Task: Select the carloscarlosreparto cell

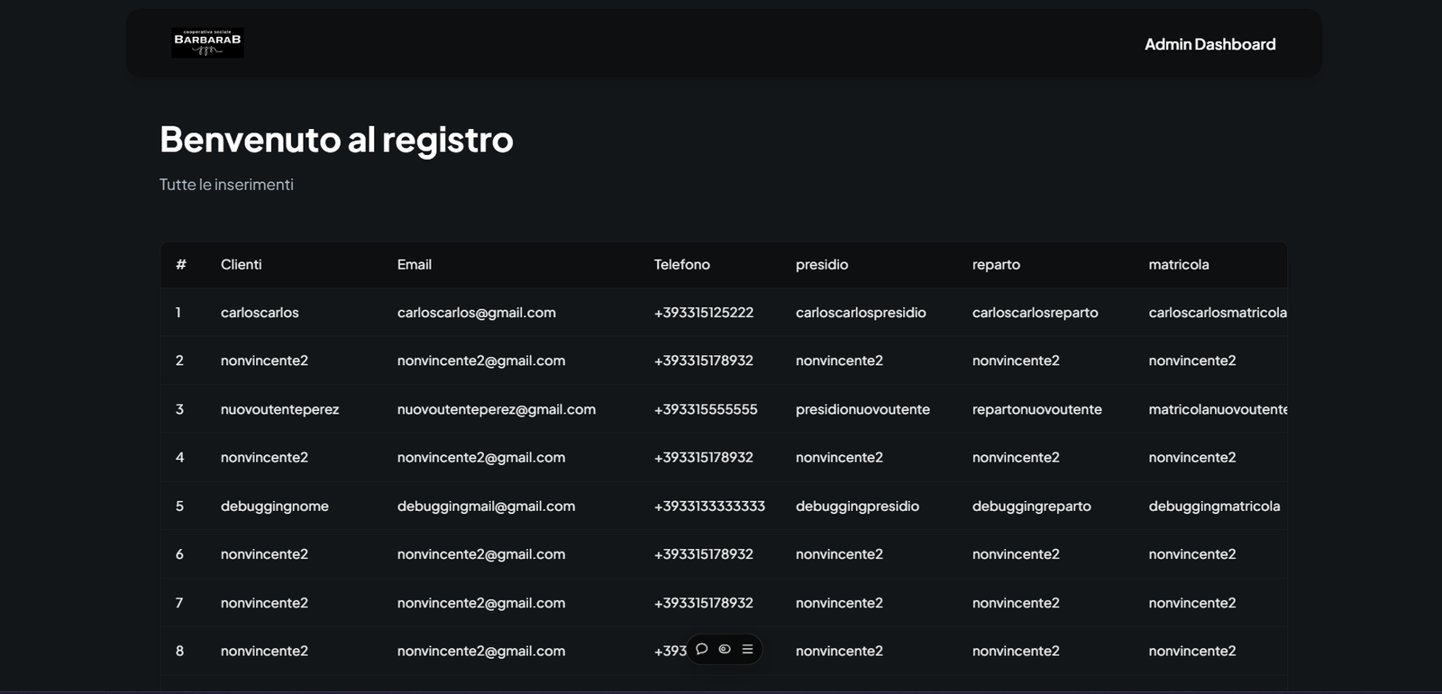Action: pyautogui.click(x=1036, y=313)
